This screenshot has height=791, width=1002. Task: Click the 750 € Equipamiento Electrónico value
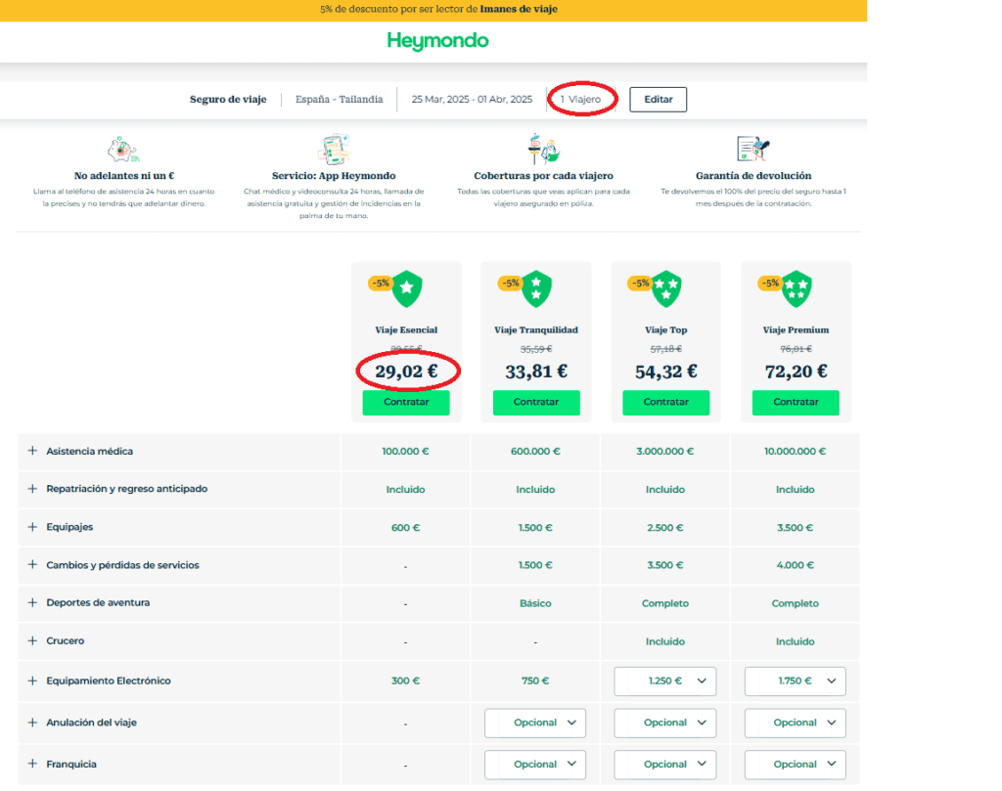(535, 681)
